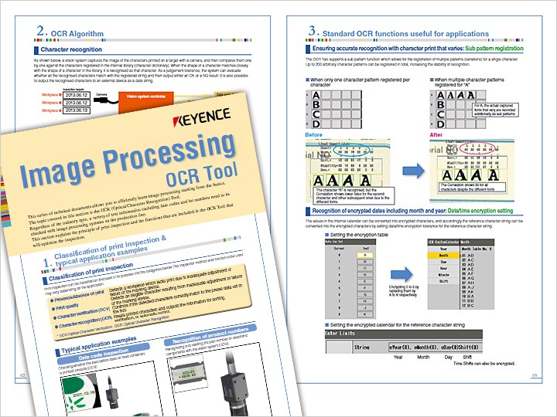This screenshot has height=417, width=557.
Task: Click caption "When only one character pattern registered"
Action: click(360, 83)
